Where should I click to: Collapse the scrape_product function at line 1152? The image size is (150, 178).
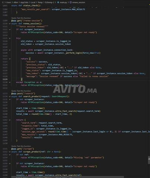(x=10, y=152)
